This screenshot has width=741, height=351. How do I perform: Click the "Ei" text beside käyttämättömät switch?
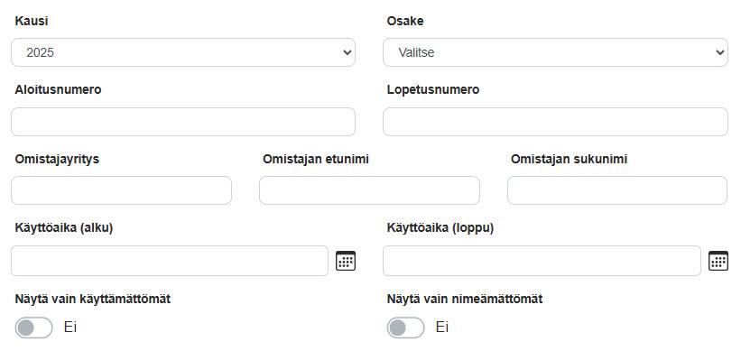69,327
